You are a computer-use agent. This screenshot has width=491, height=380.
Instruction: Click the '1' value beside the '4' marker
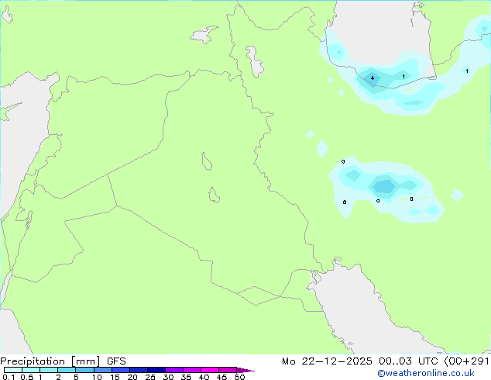click(x=403, y=76)
